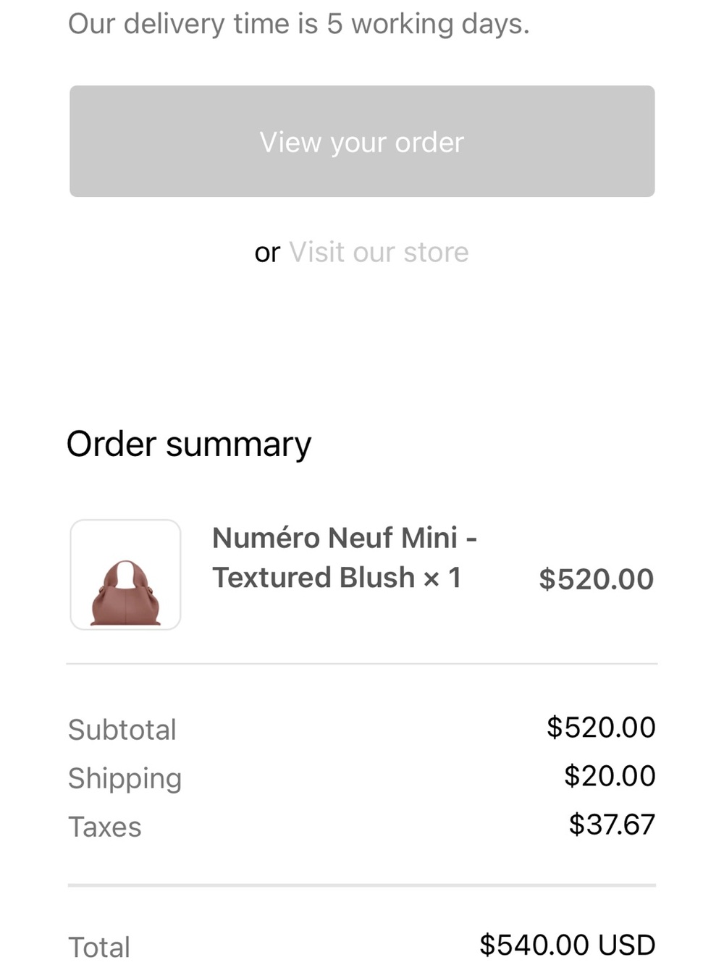Open the Visit our store link
This screenshot has width=724, height=965.
tap(379, 252)
